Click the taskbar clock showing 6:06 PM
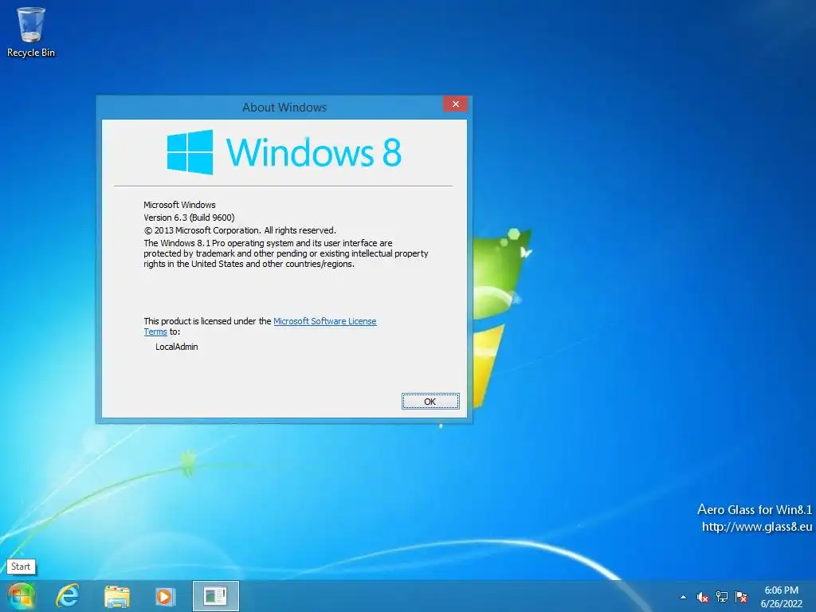This screenshot has width=816, height=612. (x=781, y=590)
